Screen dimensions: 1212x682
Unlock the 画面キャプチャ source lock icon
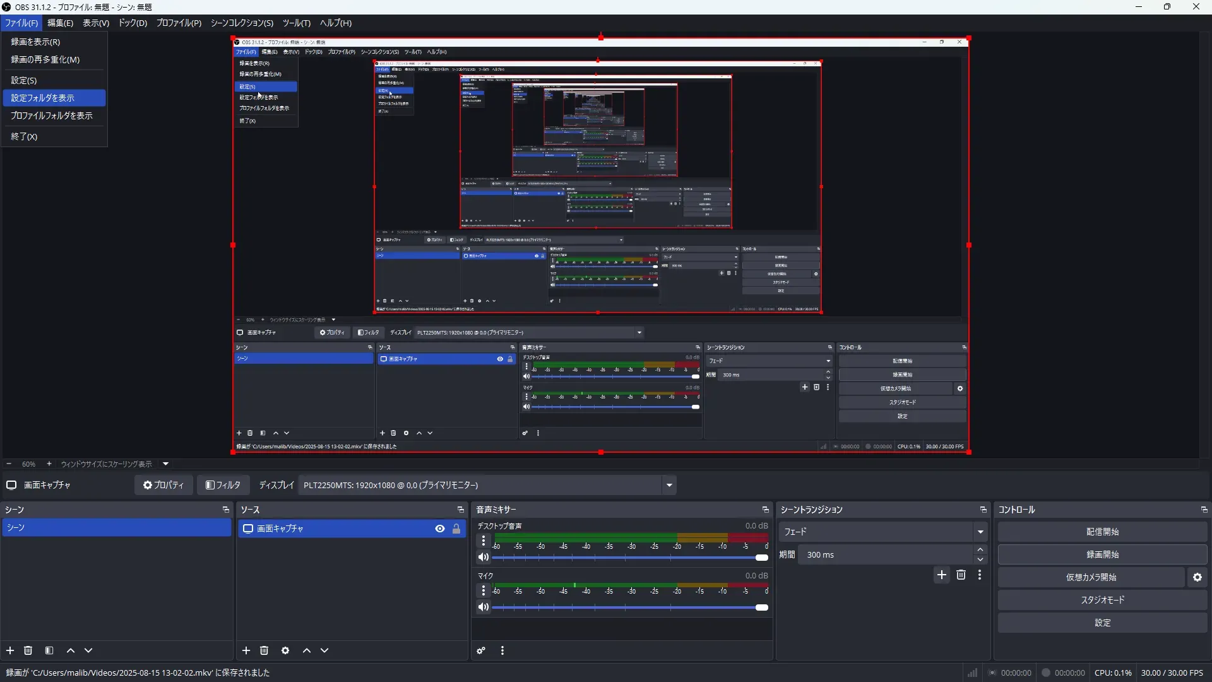click(x=456, y=529)
